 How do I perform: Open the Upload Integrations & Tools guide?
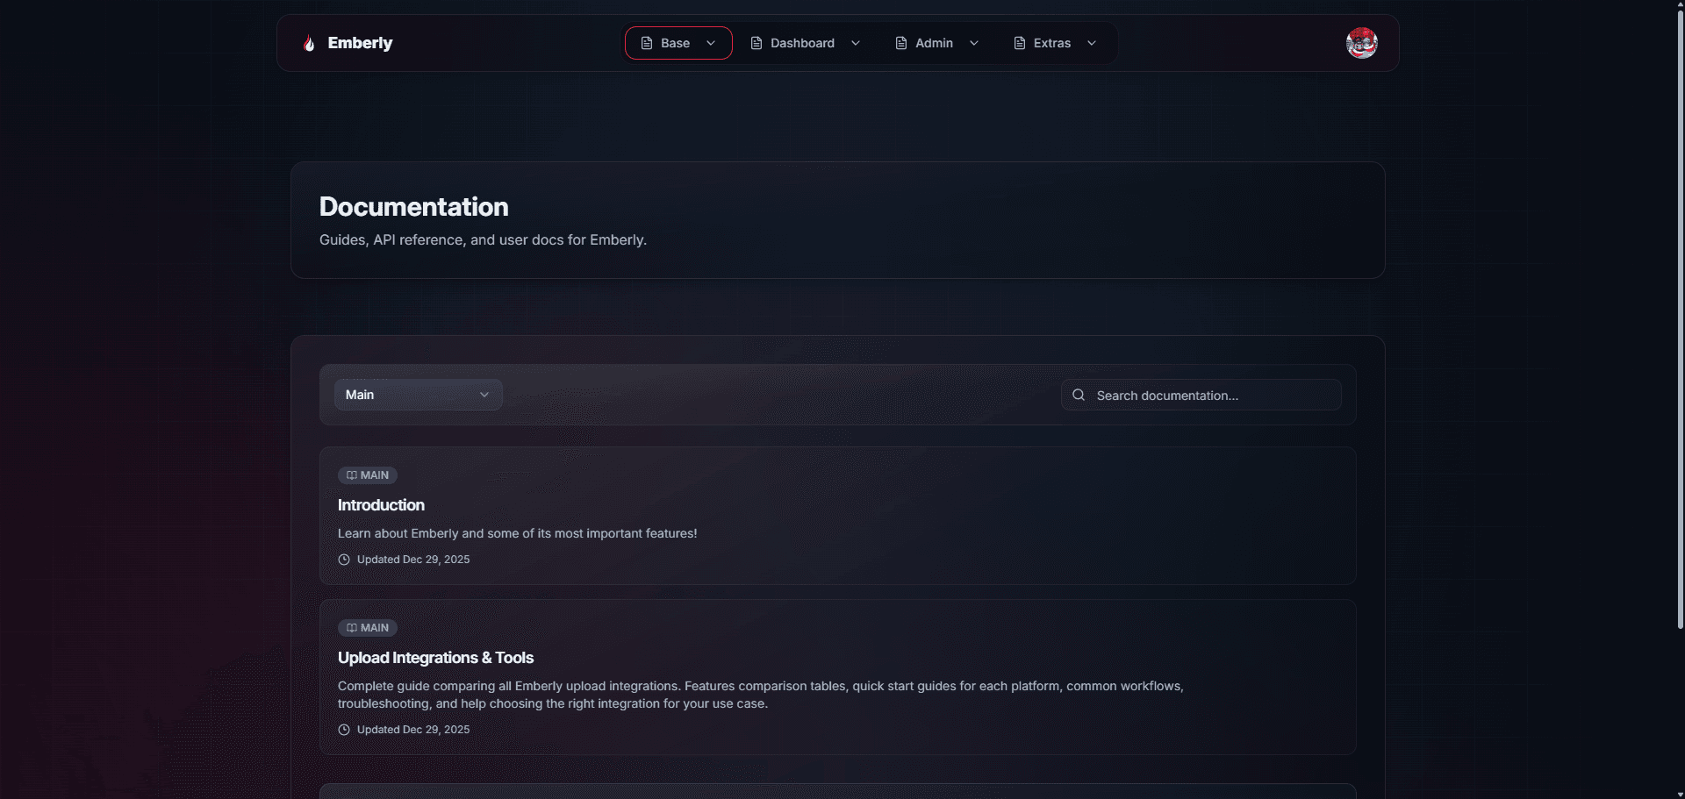(x=435, y=657)
